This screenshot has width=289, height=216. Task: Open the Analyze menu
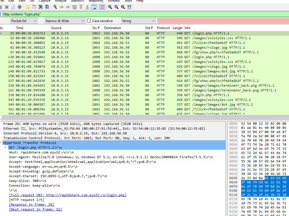(60, 1)
